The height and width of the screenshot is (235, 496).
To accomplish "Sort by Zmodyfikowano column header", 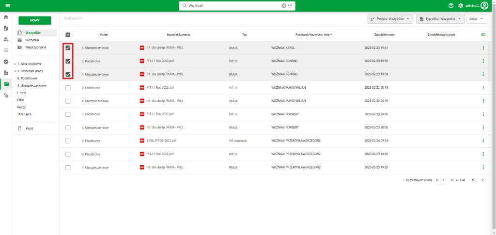I will tap(384, 35).
